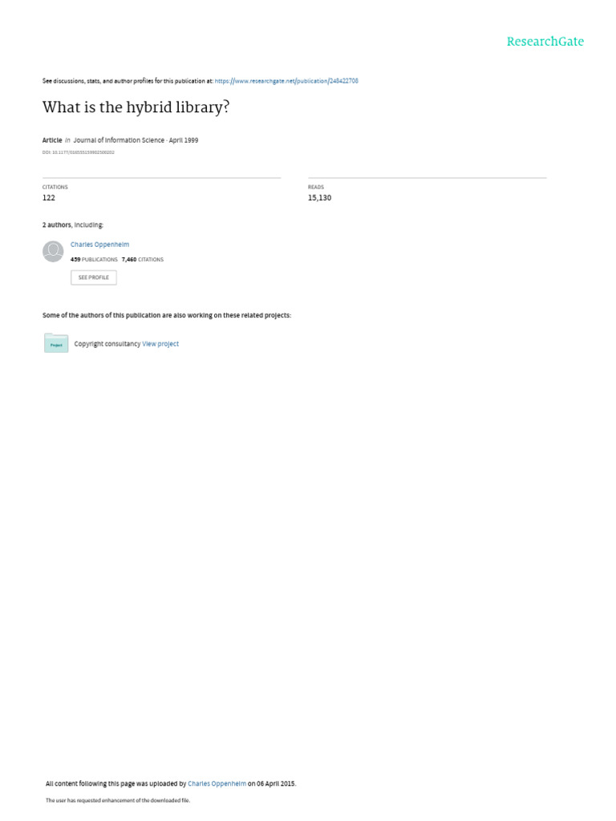
Task: Click the author avatar placeholder icon
Action: point(53,251)
